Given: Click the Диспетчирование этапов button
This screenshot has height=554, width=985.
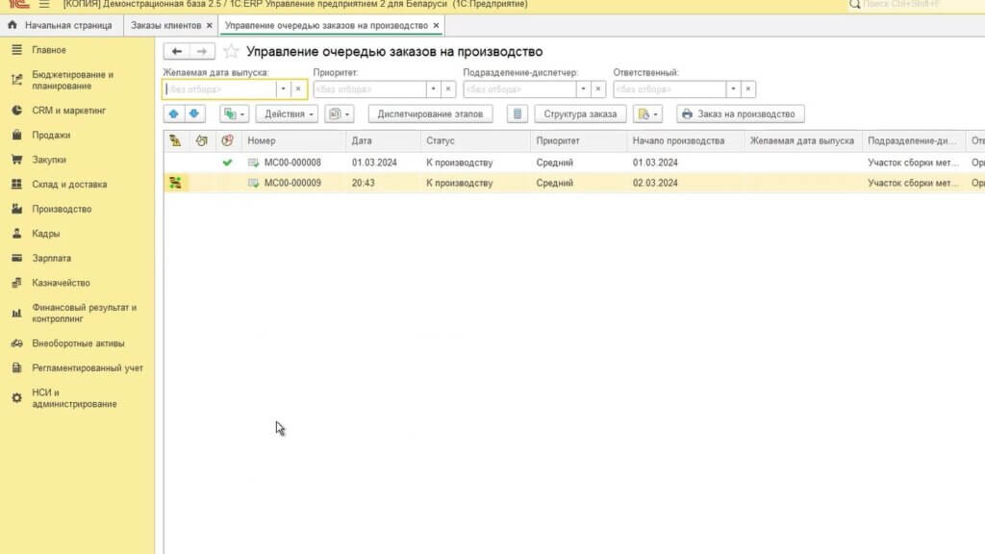Looking at the screenshot, I should tap(430, 113).
